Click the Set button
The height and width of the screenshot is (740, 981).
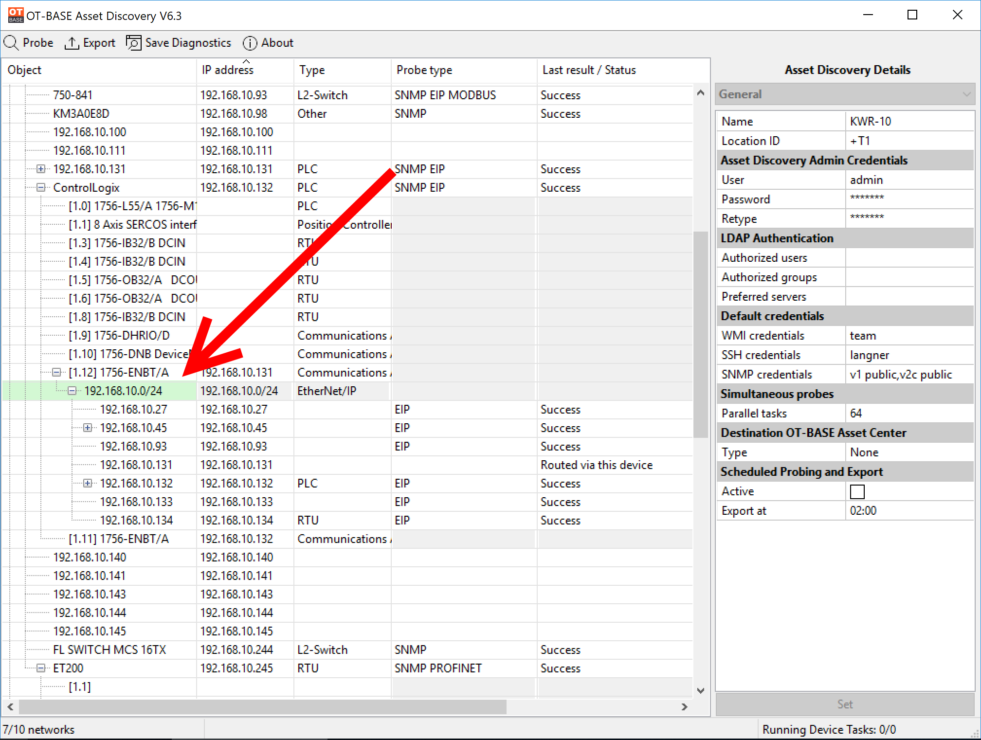pos(845,704)
